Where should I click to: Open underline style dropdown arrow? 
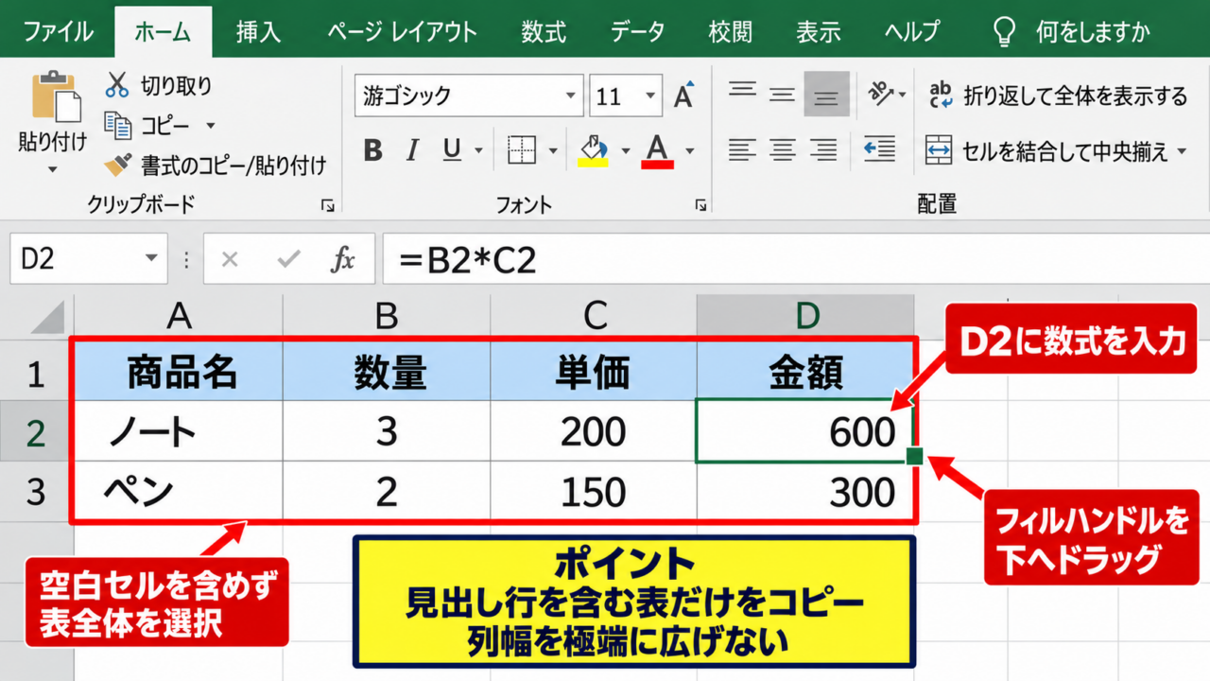(x=478, y=150)
